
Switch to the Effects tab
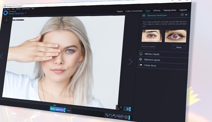pos(157,10)
